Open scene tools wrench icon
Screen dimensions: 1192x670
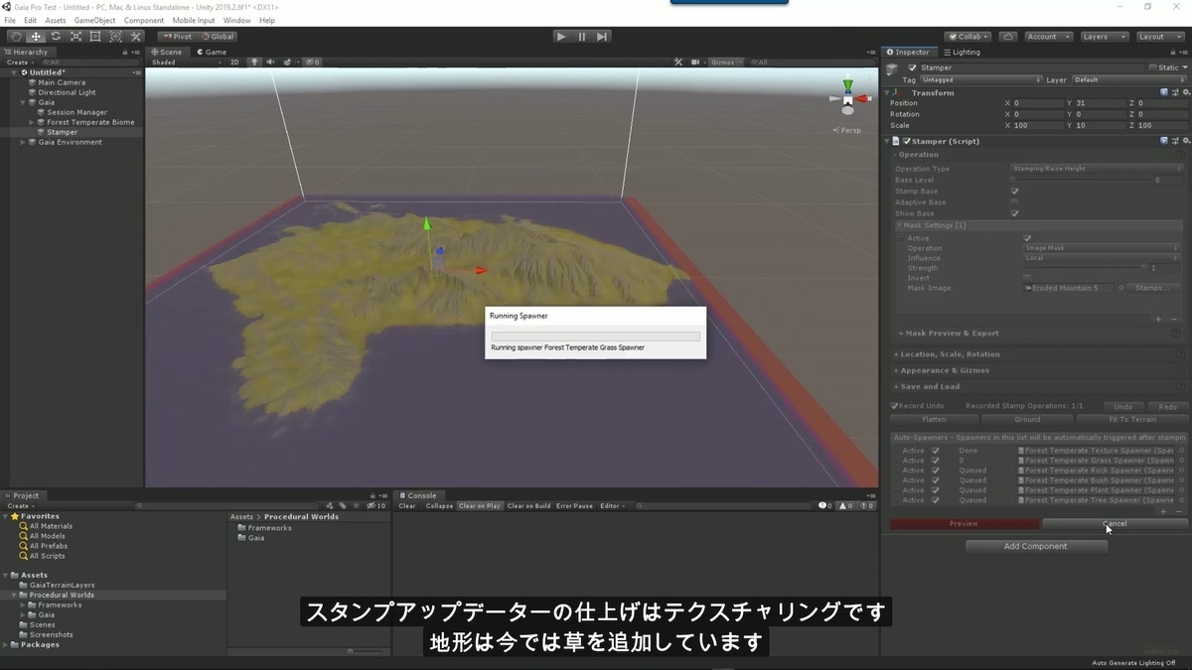[x=678, y=62]
